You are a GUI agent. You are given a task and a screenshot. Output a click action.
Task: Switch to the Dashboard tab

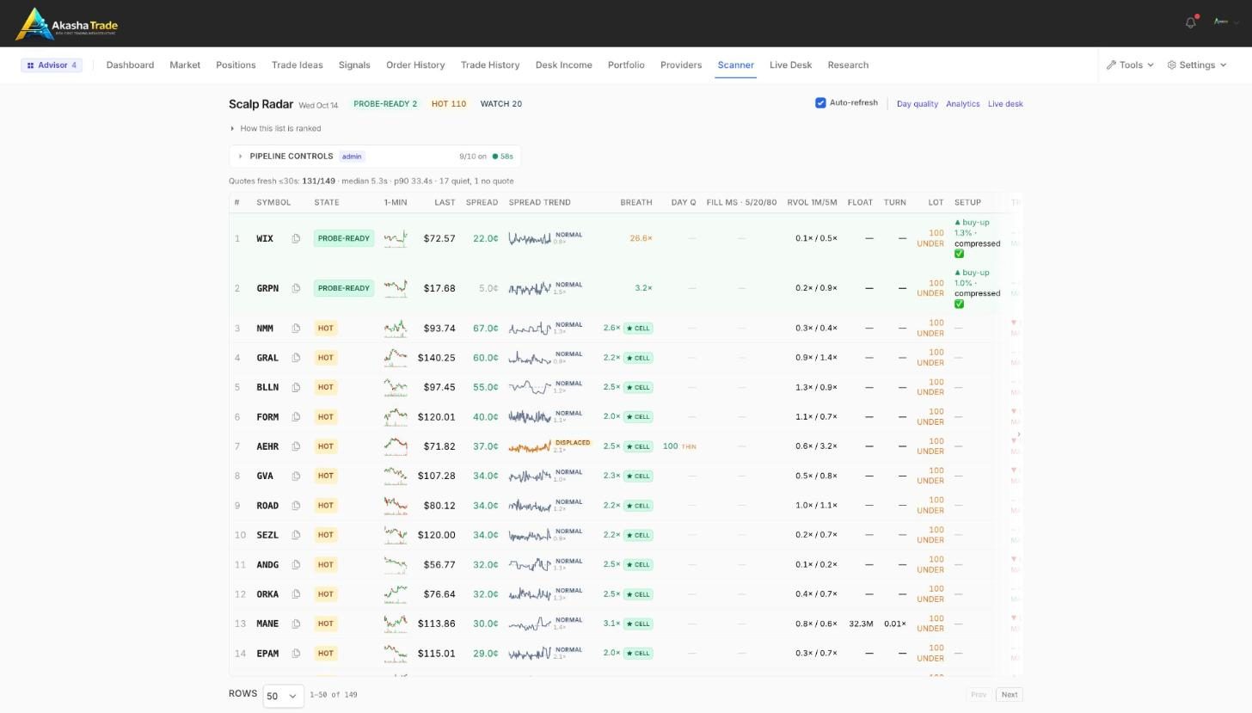pyautogui.click(x=130, y=65)
